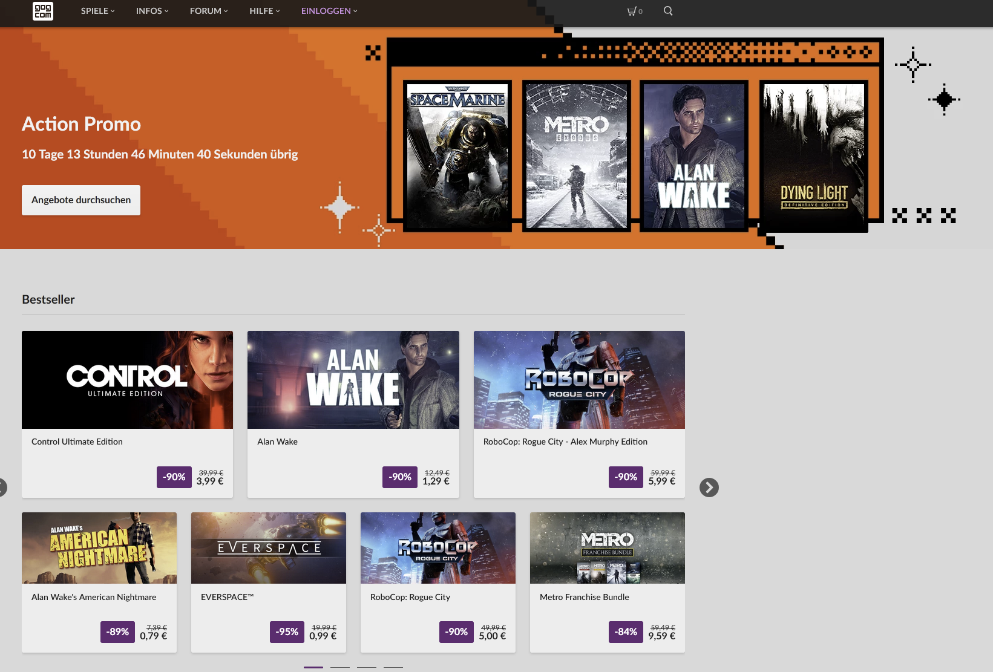993x672 pixels.
Task: Click -90% badge on Alan Wake
Action: [x=400, y=477]
